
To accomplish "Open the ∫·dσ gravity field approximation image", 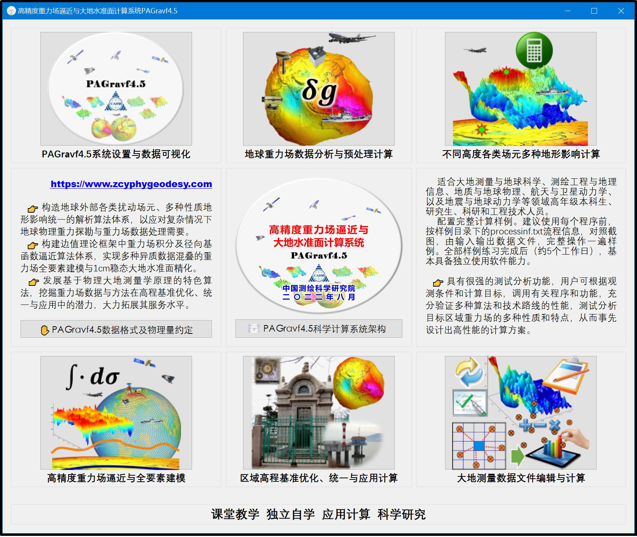I will coord(116,412).
